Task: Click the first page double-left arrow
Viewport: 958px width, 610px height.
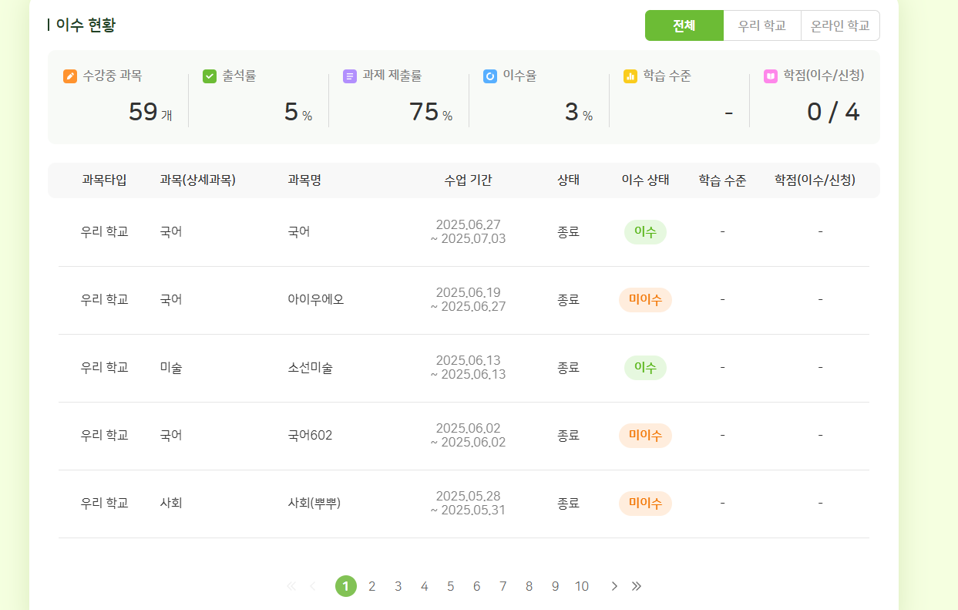Action: point(291,586)
